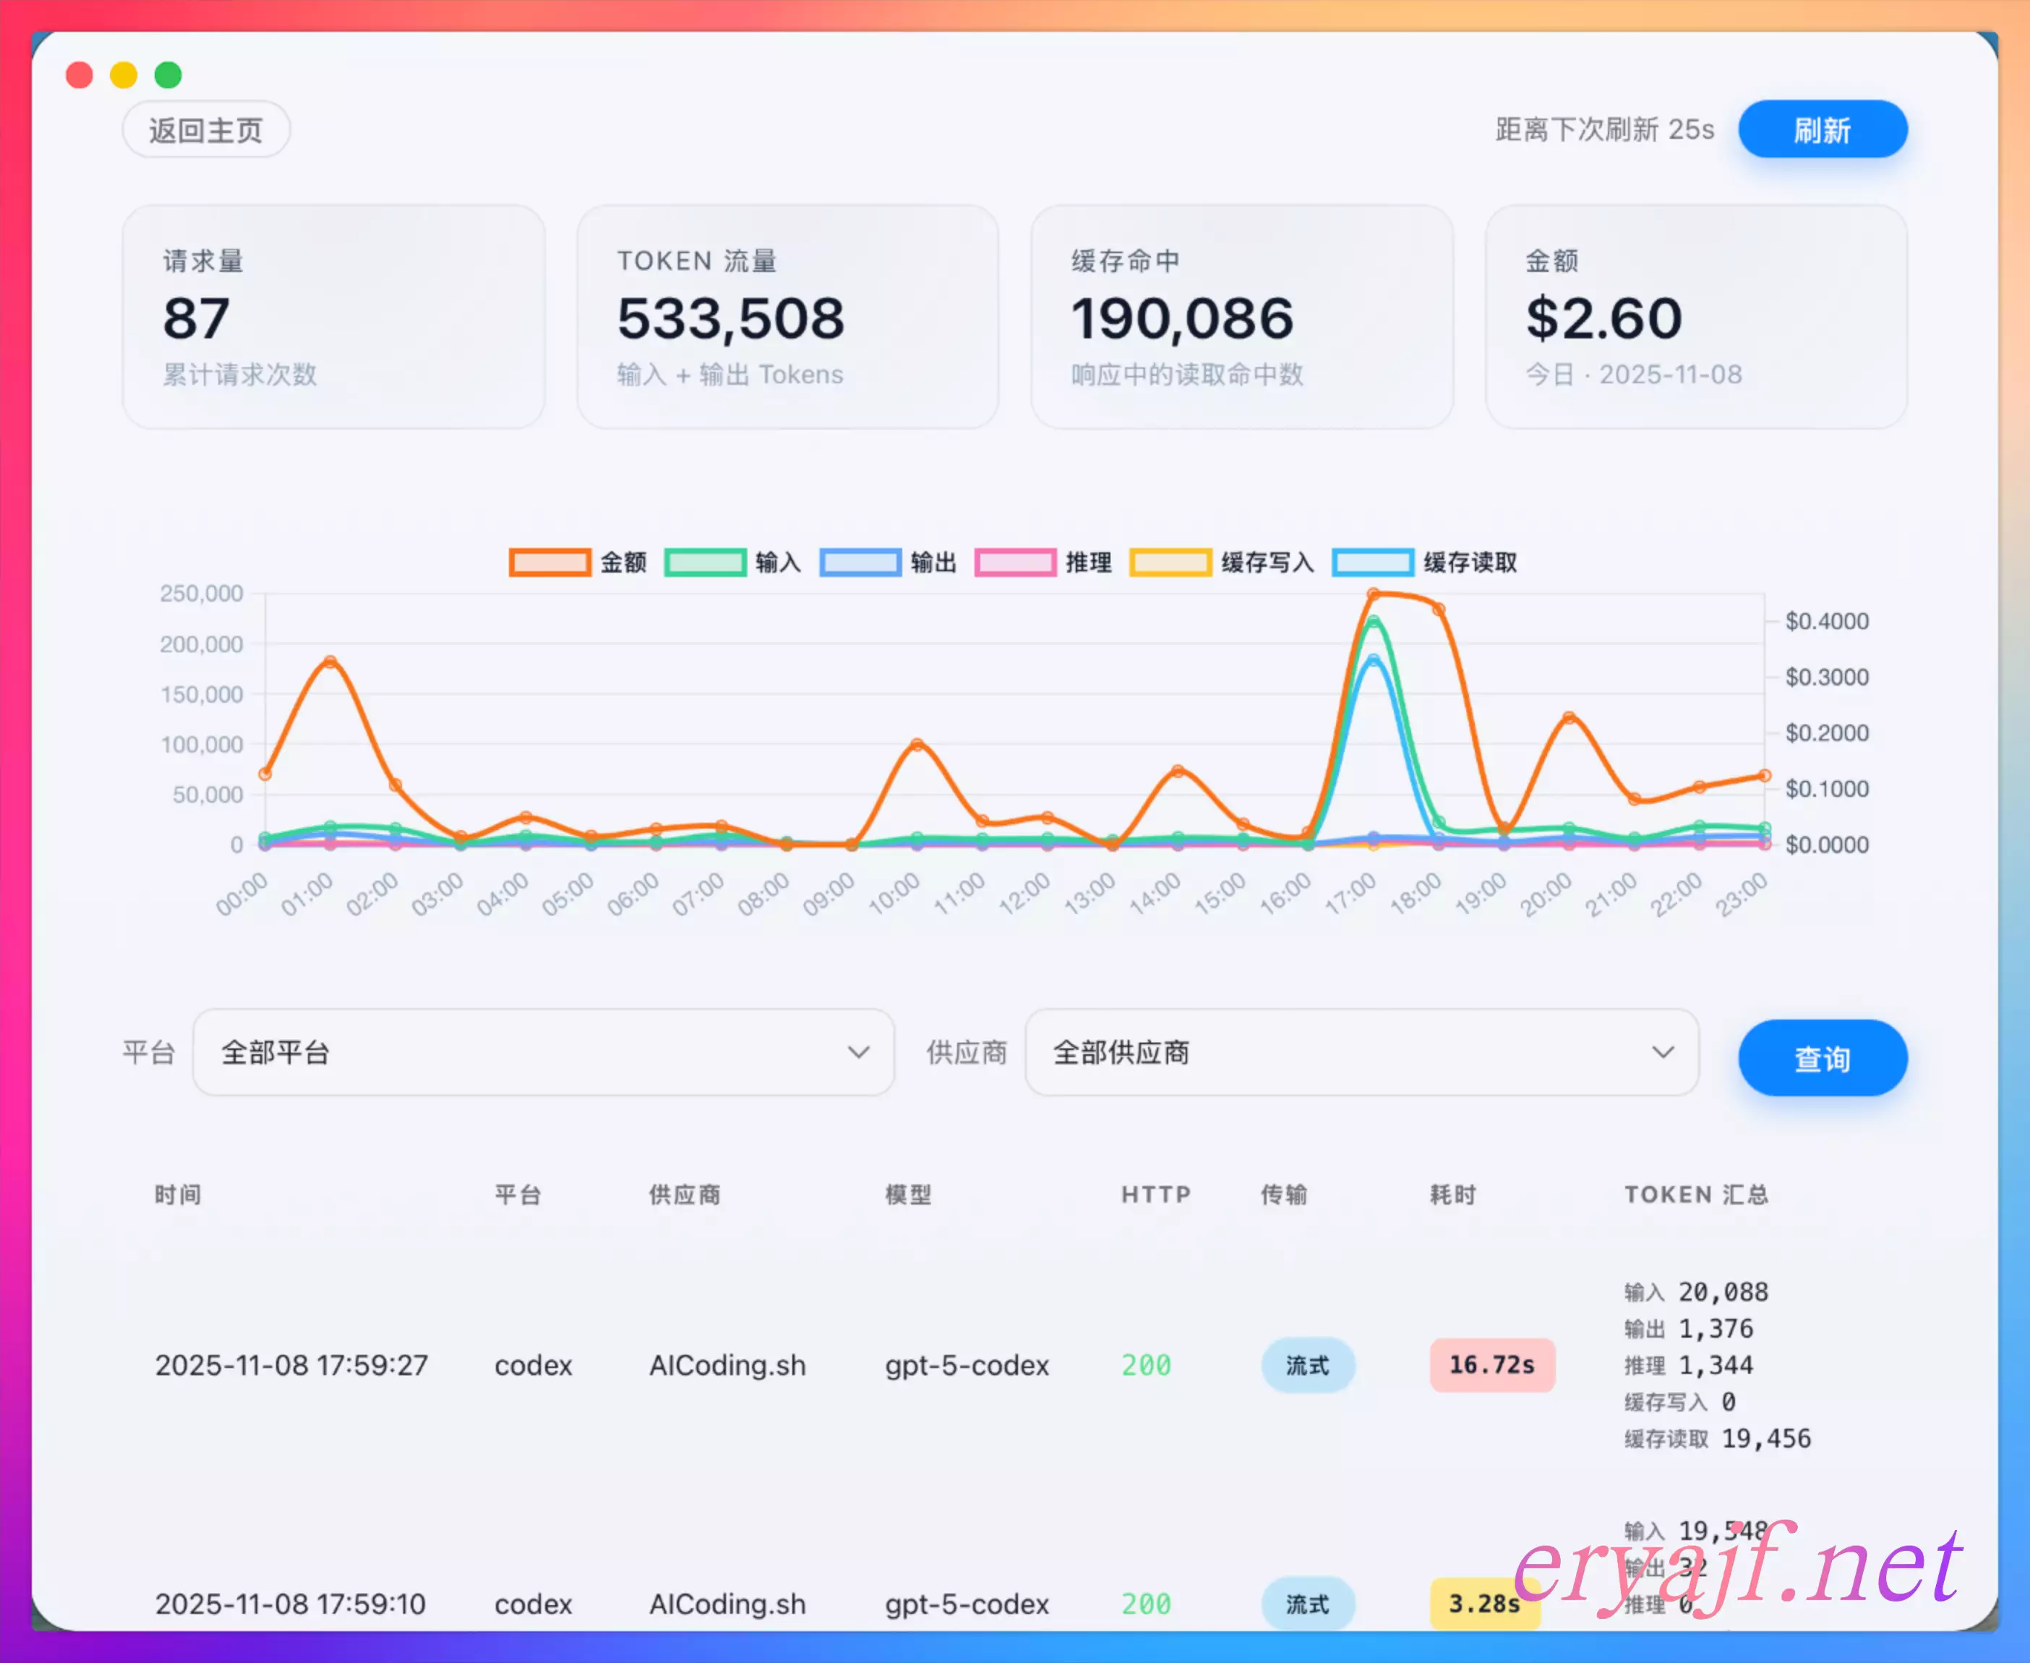Toggle the 金额 legend series
The width and height of the screenshot is (2030, 1663).
click(549, 563)
